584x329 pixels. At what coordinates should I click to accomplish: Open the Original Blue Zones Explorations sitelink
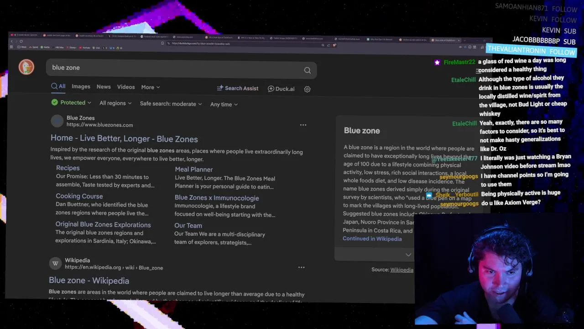(103, 224)
